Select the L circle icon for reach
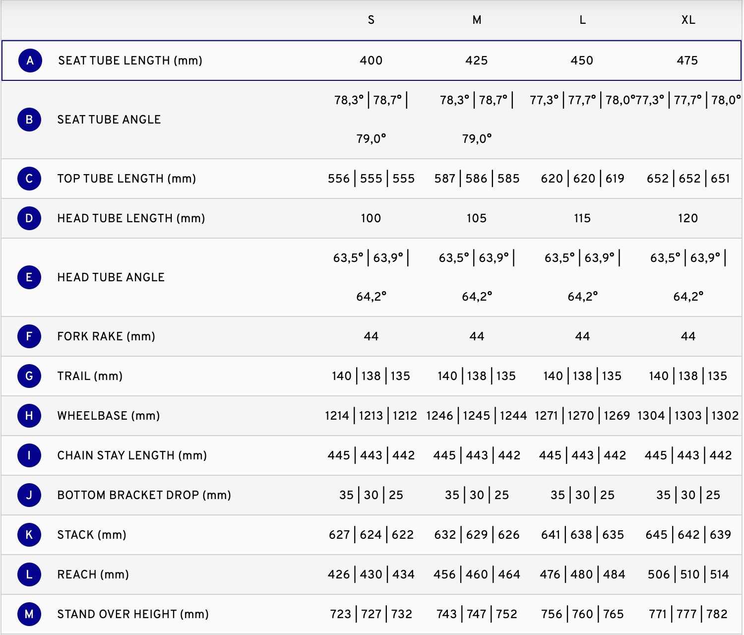 tap(29, 574)
